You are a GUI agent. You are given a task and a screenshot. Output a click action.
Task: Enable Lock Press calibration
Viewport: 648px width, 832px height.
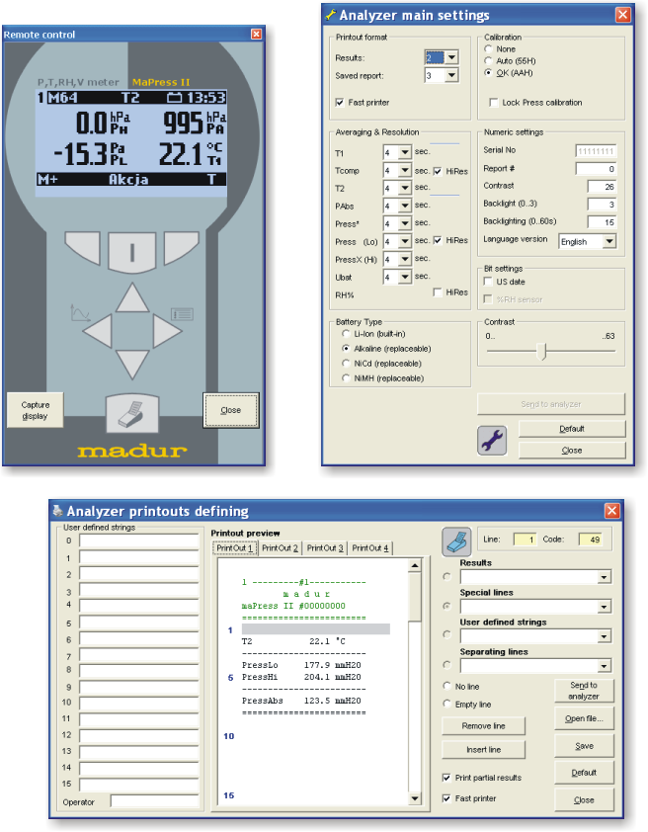[x=494, y=103]
